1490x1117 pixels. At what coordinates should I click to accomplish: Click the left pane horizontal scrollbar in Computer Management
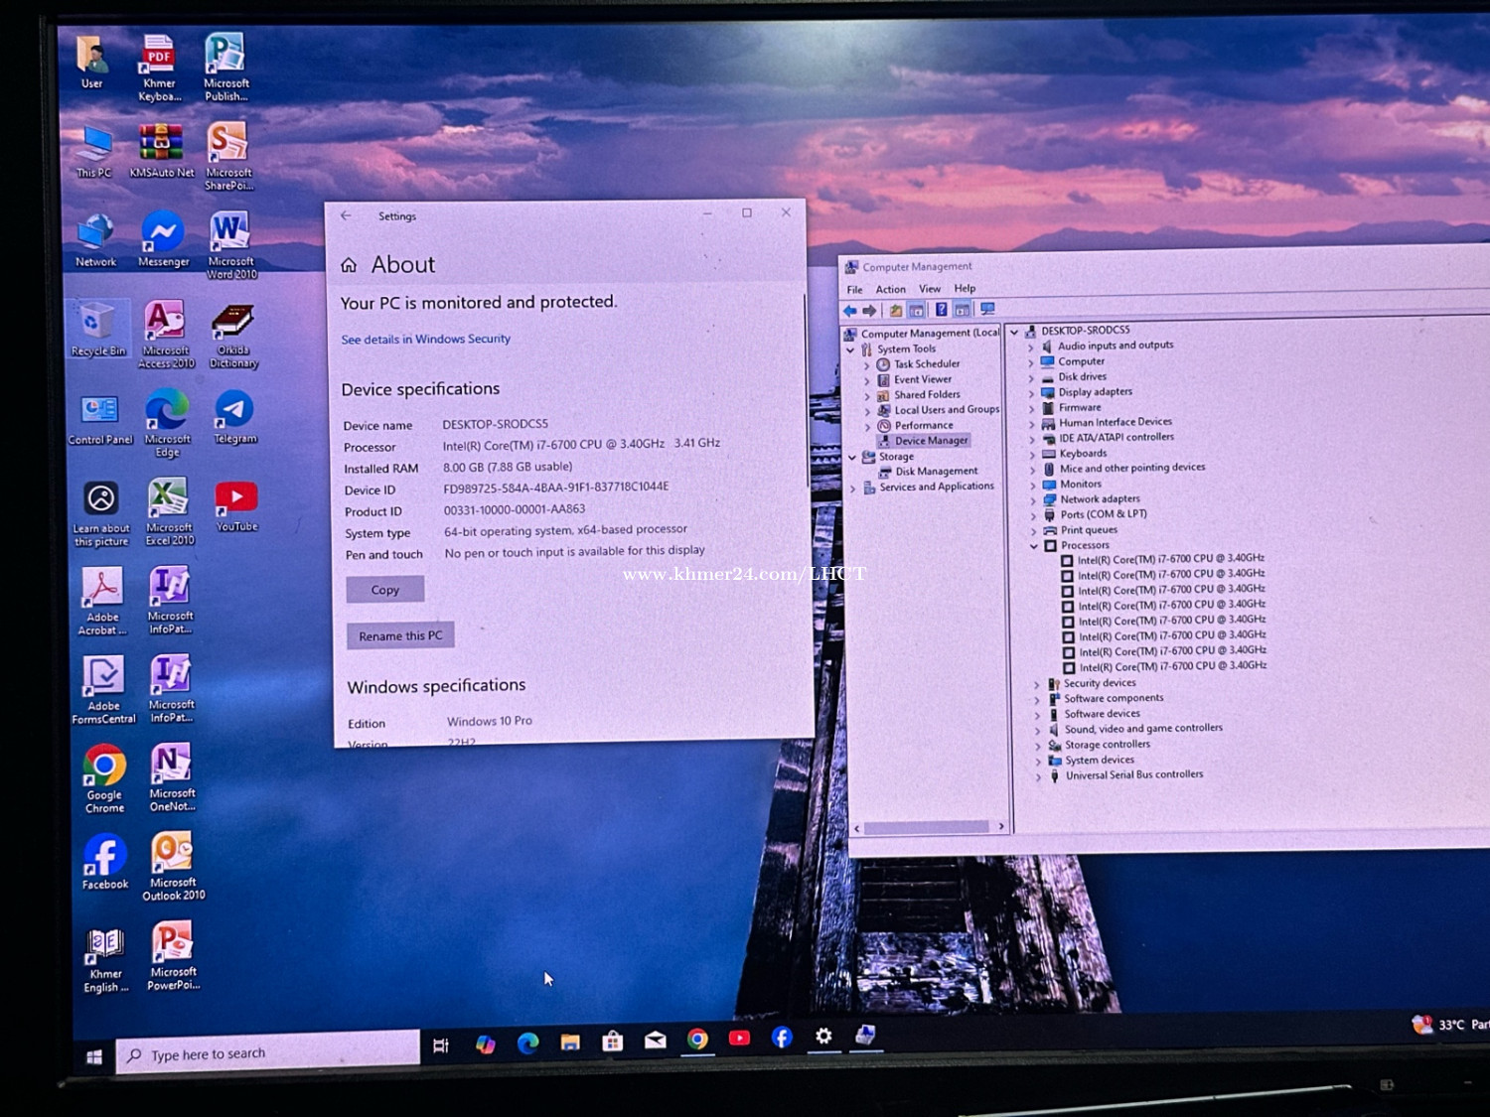pyautogui.click(x=927, y=827)
